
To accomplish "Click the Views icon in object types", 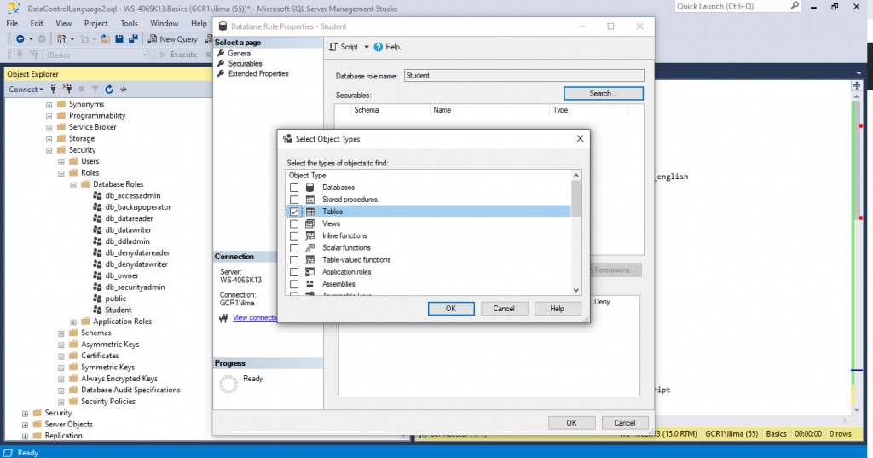I will [310, 223].
